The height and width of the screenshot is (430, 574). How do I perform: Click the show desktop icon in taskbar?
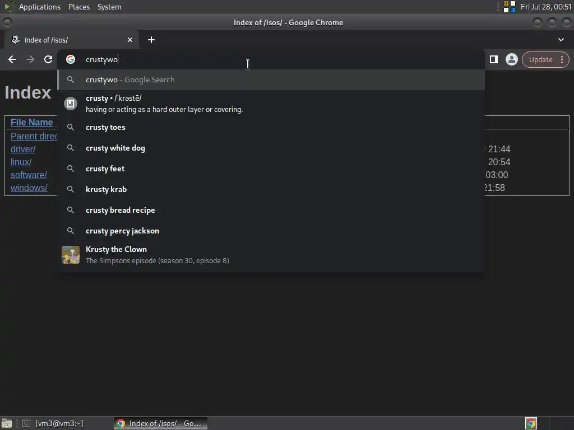tap(7, 423)
